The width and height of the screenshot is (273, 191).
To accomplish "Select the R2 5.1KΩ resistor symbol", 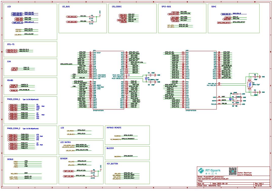I will [92, 22].
